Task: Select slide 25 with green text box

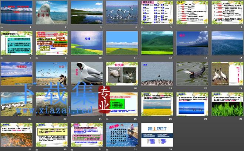Action: pyautogui.click(x=122, y=104)
